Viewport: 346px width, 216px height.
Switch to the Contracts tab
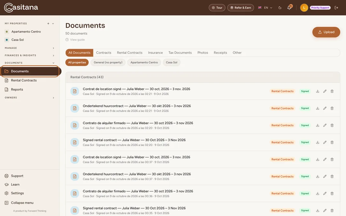[x=104, y=53]
